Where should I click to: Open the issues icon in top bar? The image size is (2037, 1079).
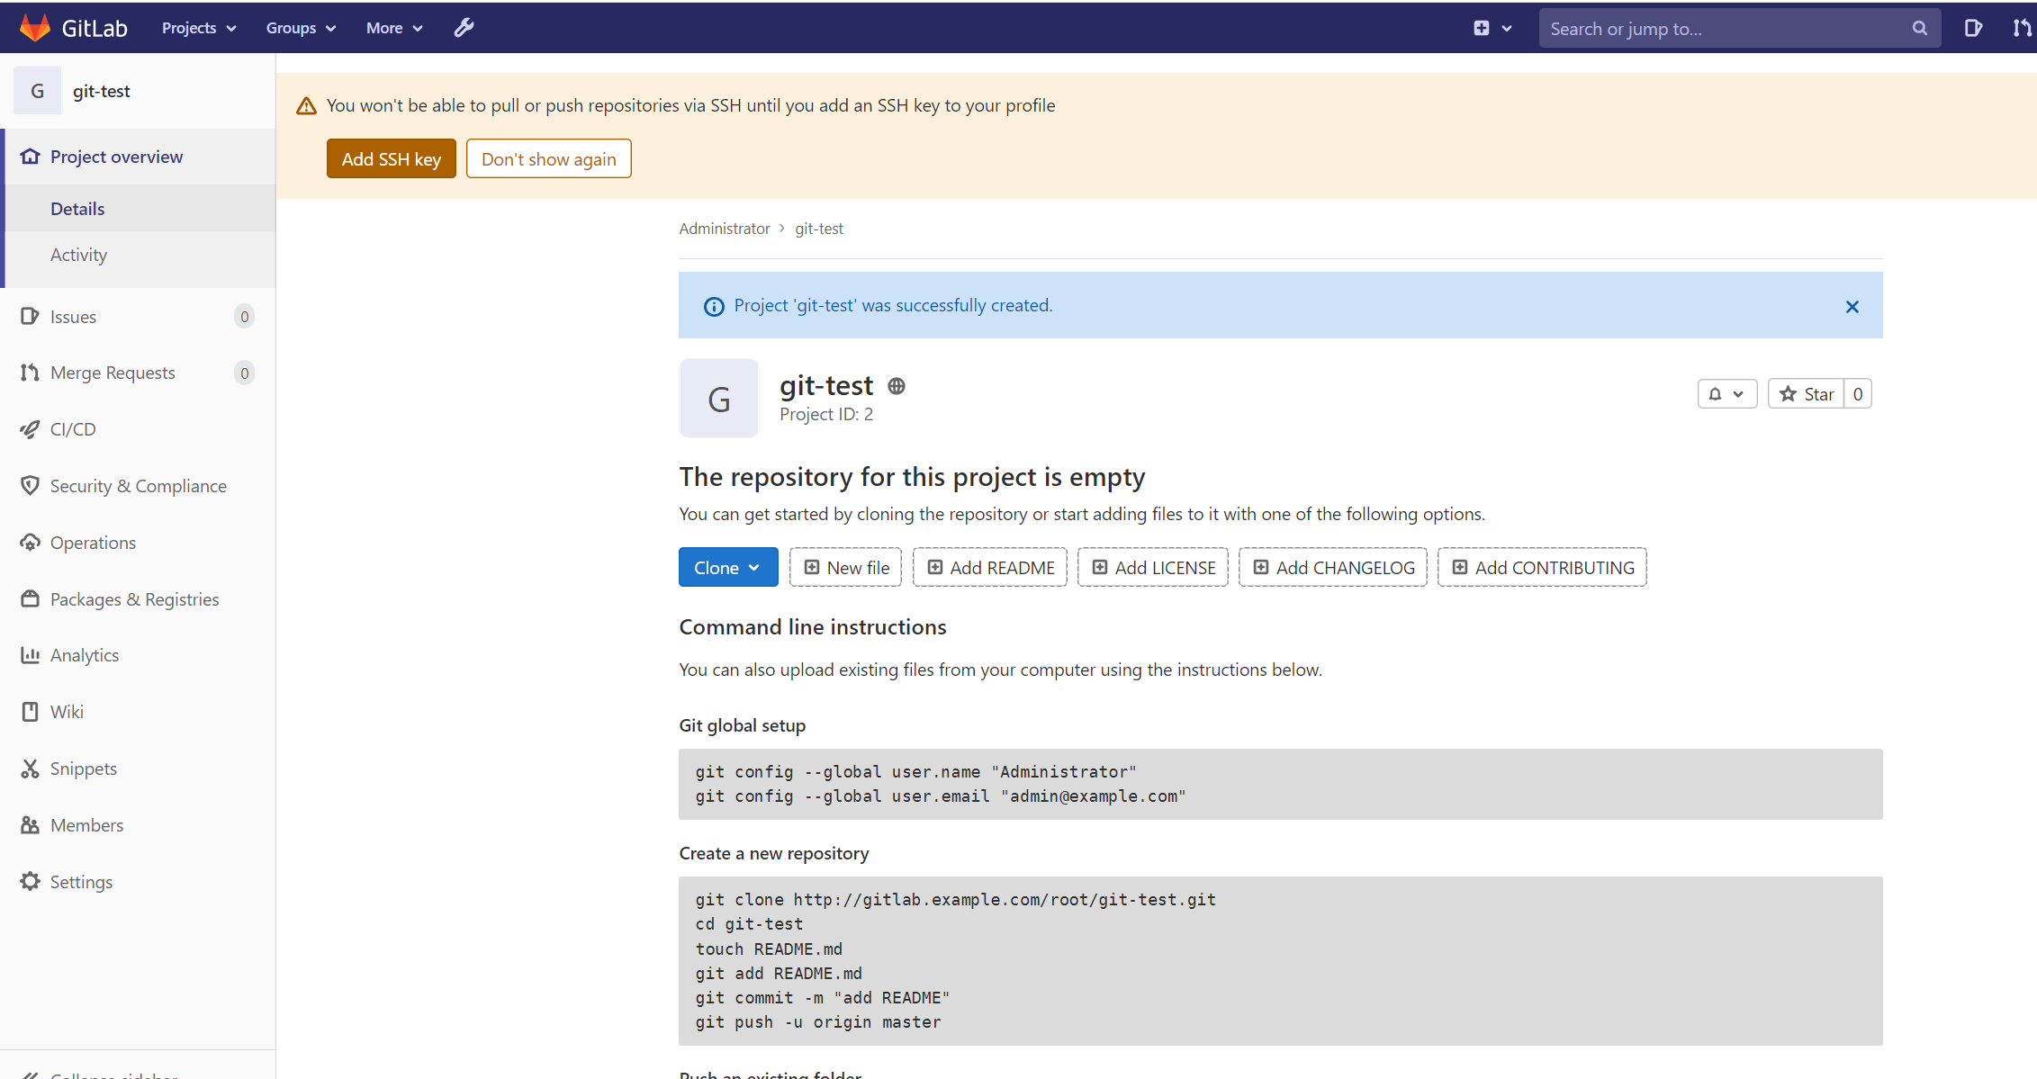click(x=1973, y=28)
